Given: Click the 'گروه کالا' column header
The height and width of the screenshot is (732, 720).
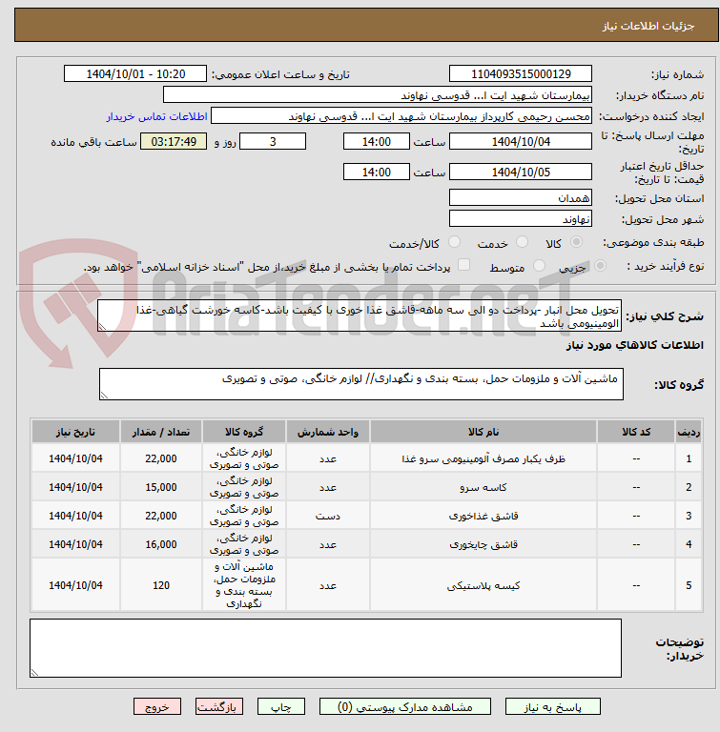Looking at the screenshot, I should [244, 432].
